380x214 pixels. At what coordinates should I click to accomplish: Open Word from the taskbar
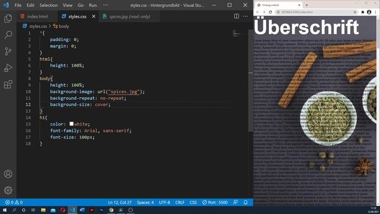tap(82, 210)
